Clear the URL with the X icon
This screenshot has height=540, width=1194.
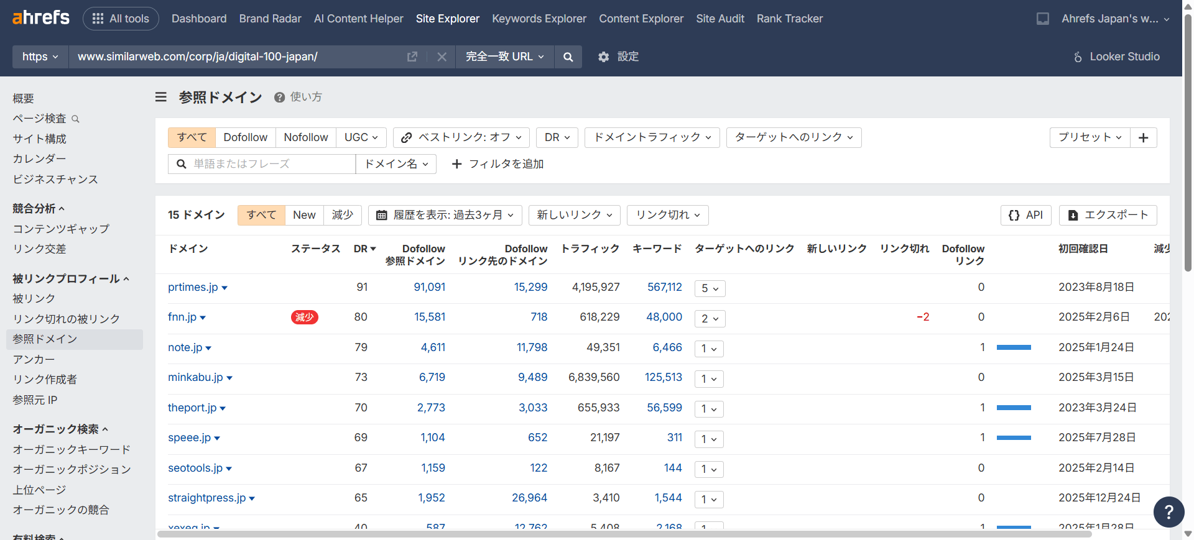point(442,57)
